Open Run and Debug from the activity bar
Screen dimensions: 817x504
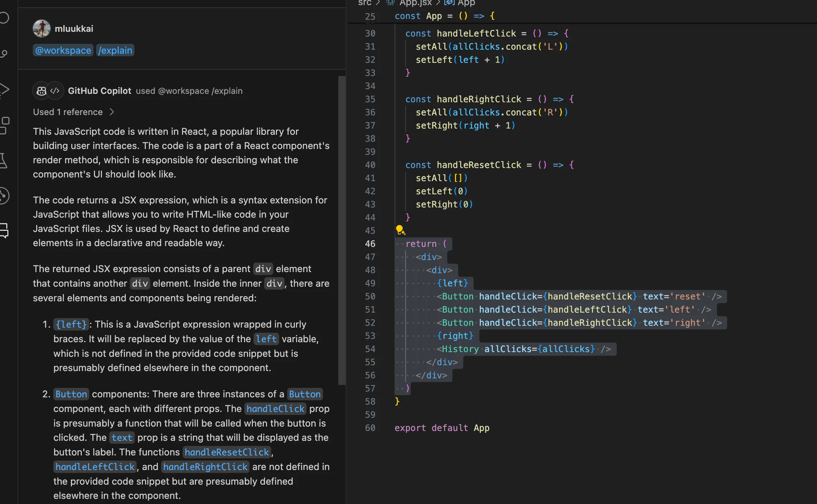4,89
